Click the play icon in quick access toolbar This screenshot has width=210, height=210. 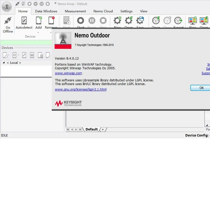35,4
